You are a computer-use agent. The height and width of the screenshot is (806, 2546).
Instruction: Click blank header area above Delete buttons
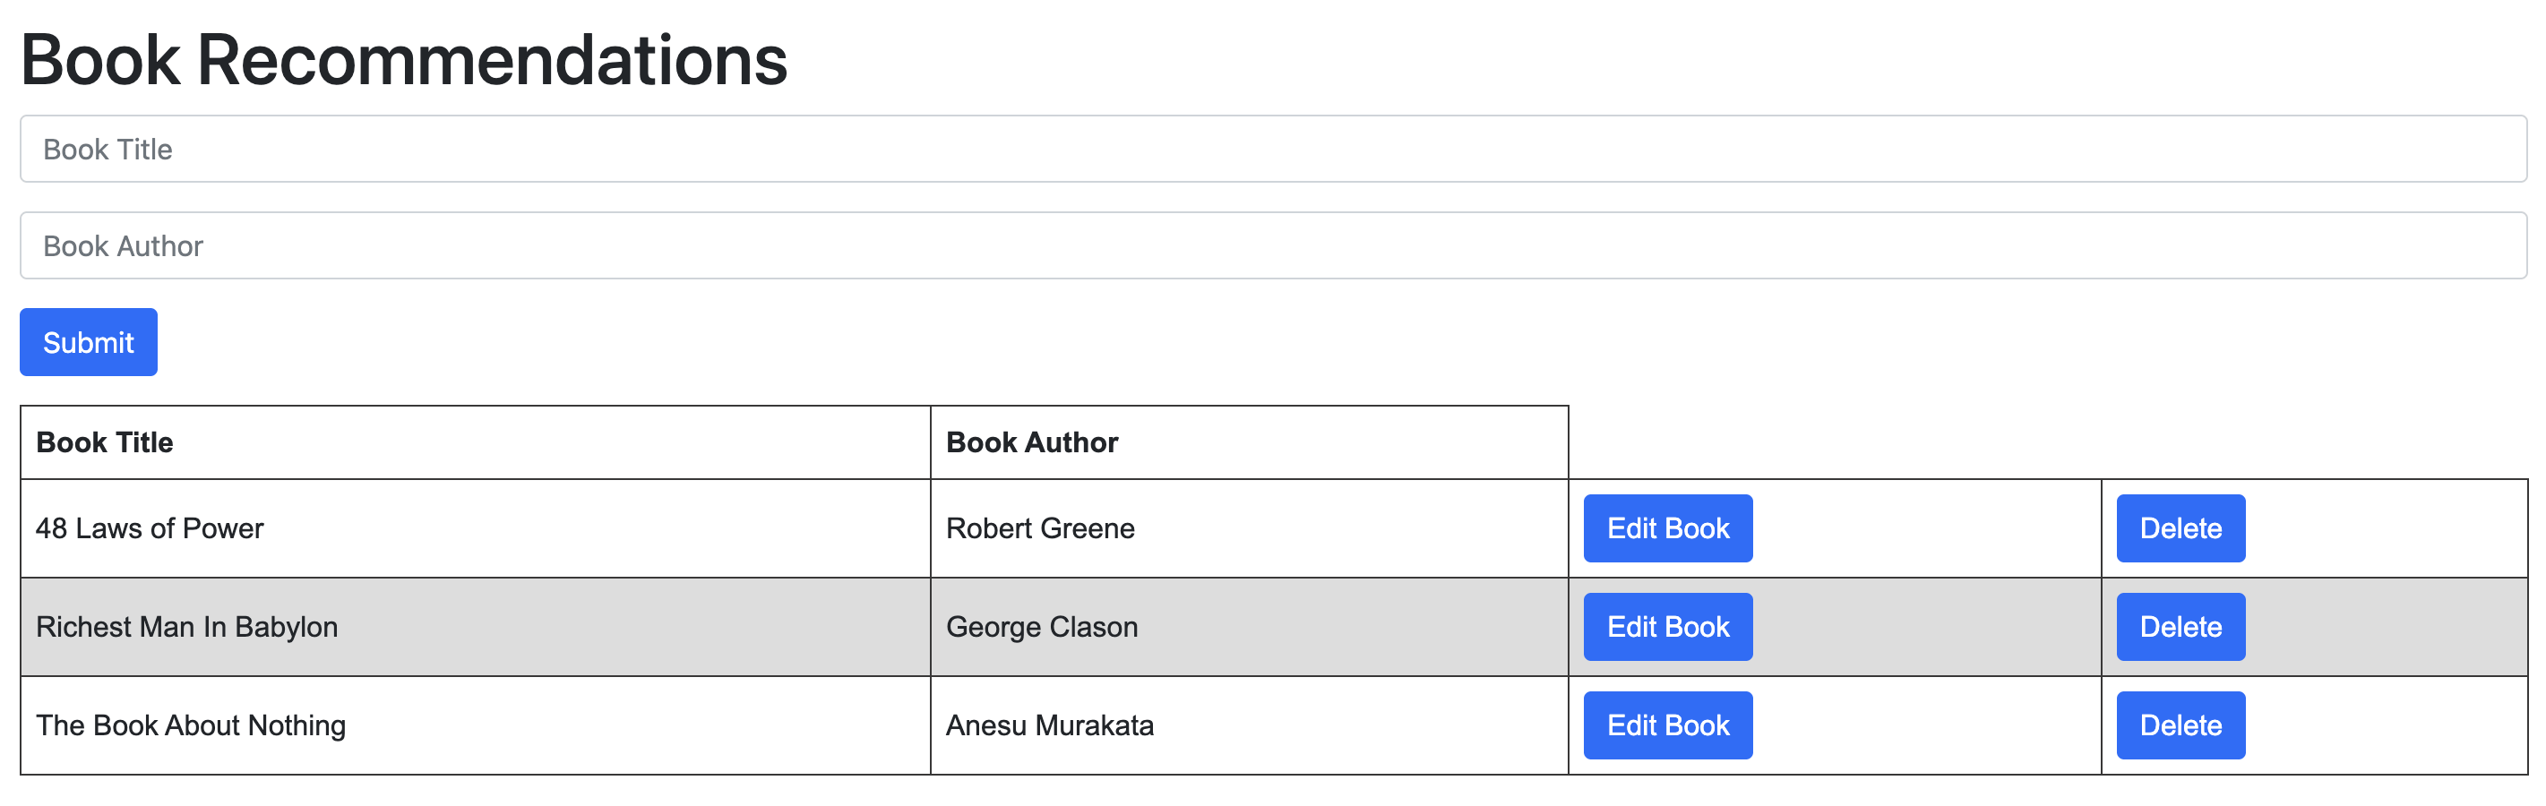pos(2313,442)
